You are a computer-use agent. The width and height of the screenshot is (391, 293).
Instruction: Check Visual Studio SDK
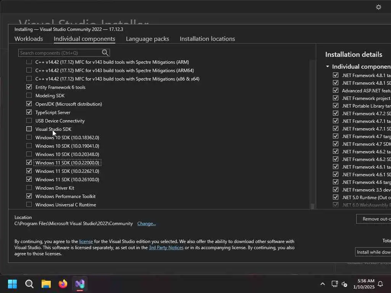[29, 129]
